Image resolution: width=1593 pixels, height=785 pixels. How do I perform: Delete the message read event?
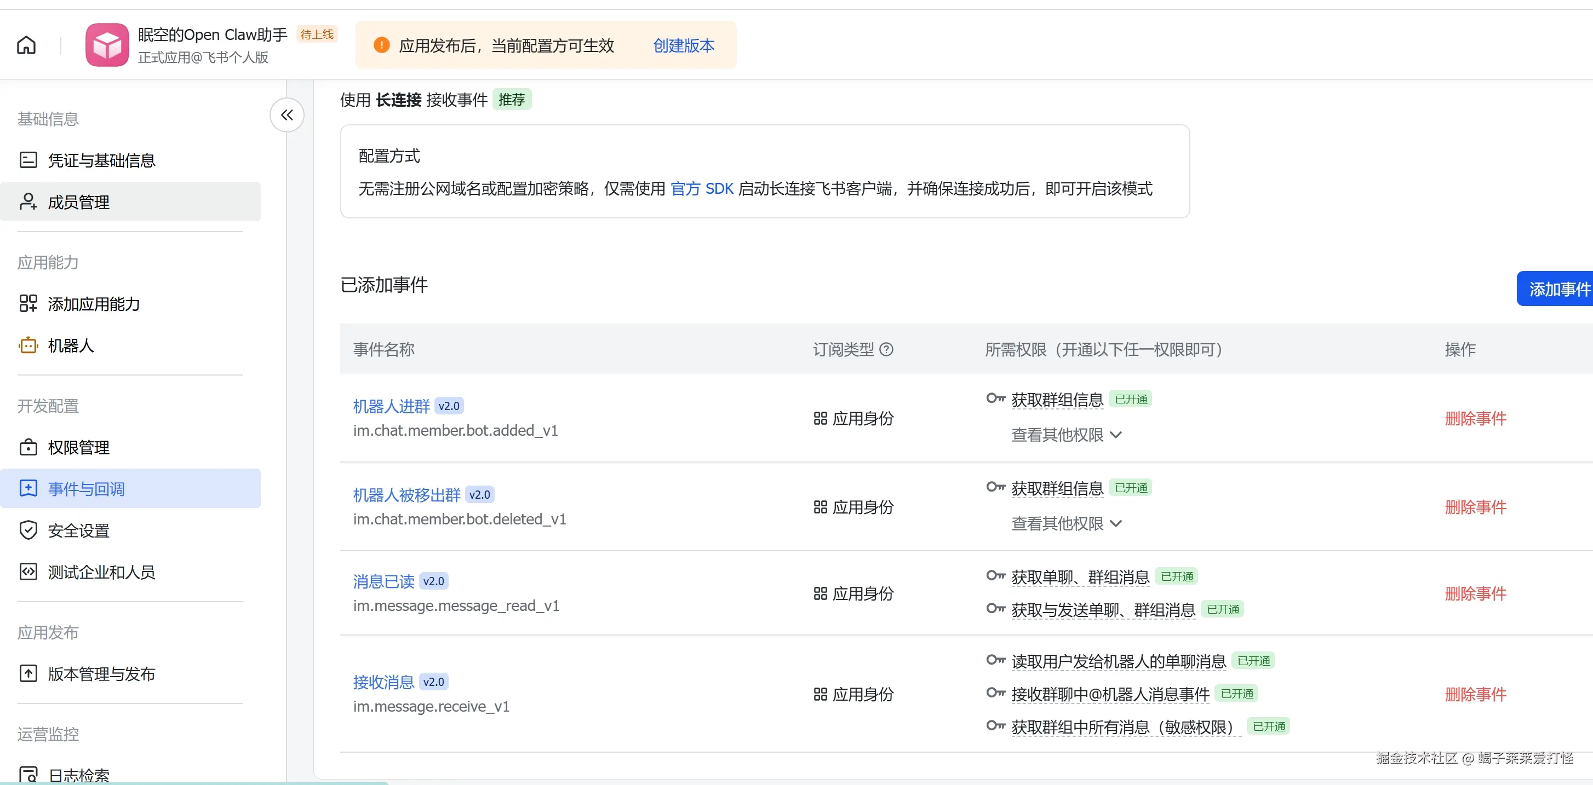pos(1475,593)
